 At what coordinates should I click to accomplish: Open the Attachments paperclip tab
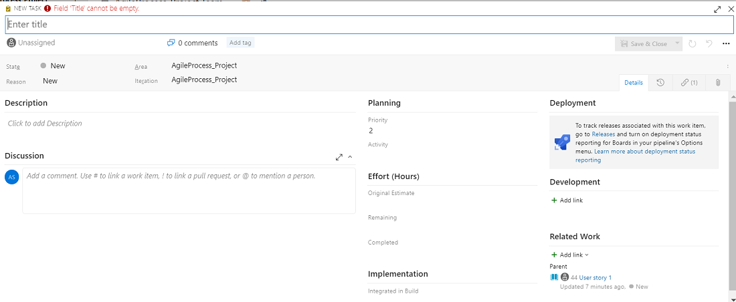(717, 83)
